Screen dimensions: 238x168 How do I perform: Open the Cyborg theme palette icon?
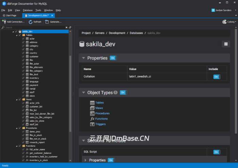tap(224, 22)
